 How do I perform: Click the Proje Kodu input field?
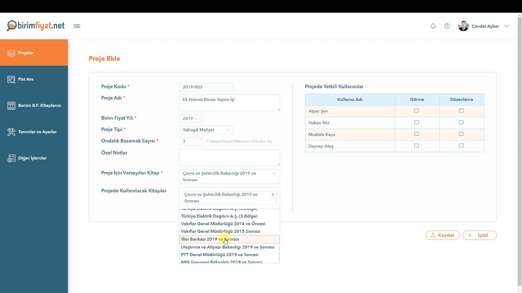206,87
